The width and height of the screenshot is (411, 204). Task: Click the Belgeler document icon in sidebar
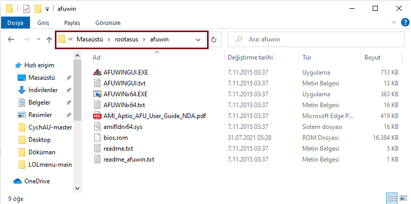point(22,103)
